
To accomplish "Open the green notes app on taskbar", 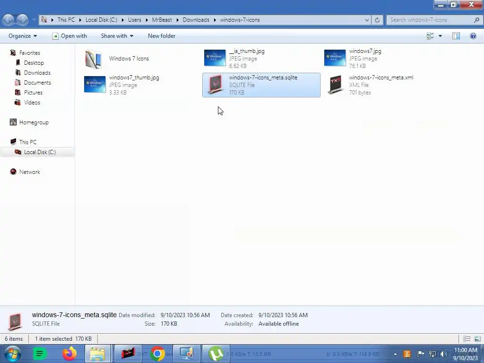I will [x=40, y=354].
